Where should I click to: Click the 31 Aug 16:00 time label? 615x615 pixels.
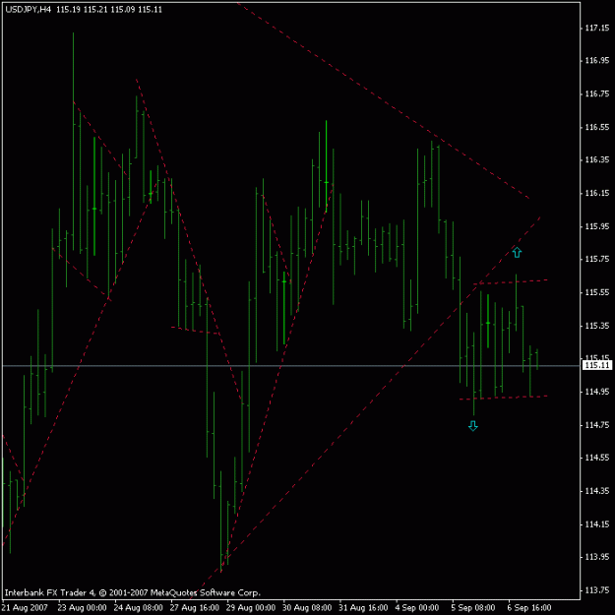363,608
